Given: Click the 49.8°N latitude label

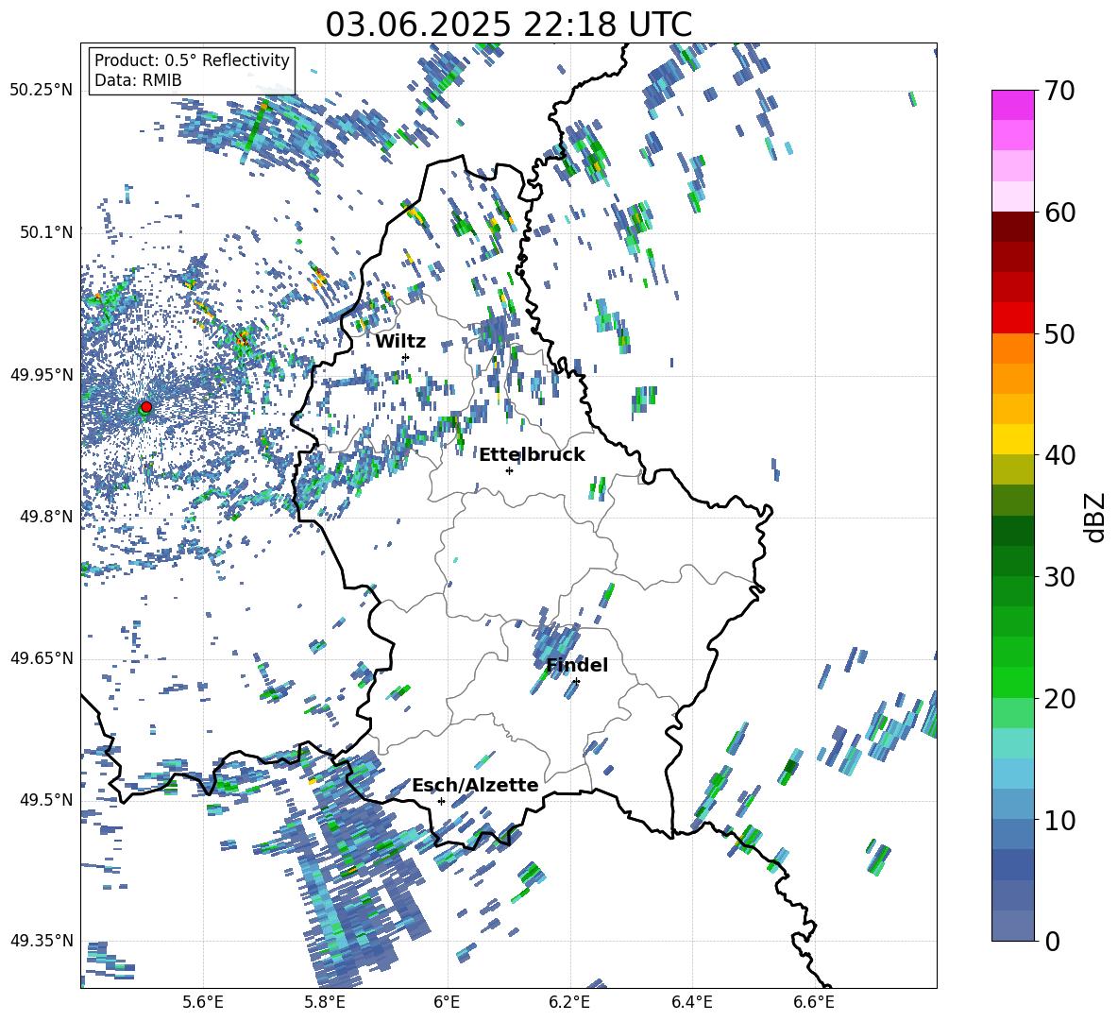Looking at the screenshot, I should click(45, 517).
